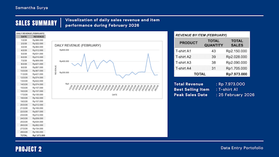
Task: Select the 'SALES SUMMARY' heading
Action: [x=36, y=23]
